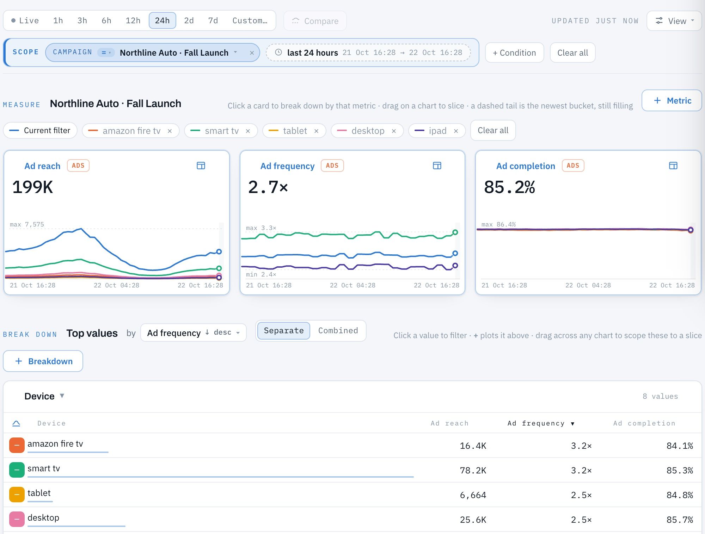Click the Compare button
This screenshot has width=705, height=534.
click(315, 21)
